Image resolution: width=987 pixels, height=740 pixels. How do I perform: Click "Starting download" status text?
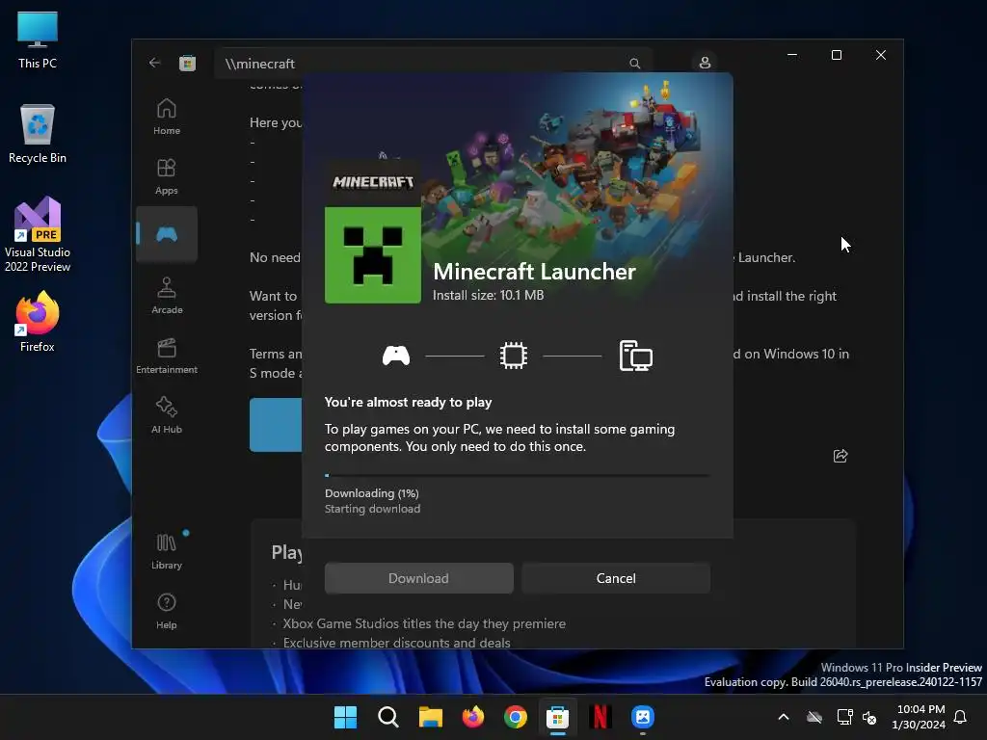tap(373, 509)
